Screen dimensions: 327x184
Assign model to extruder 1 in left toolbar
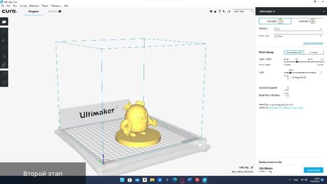click(x=4, y=75)
